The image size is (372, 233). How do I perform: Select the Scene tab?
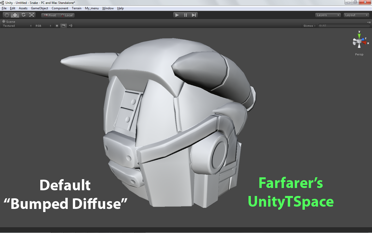[x=9, y=22]
